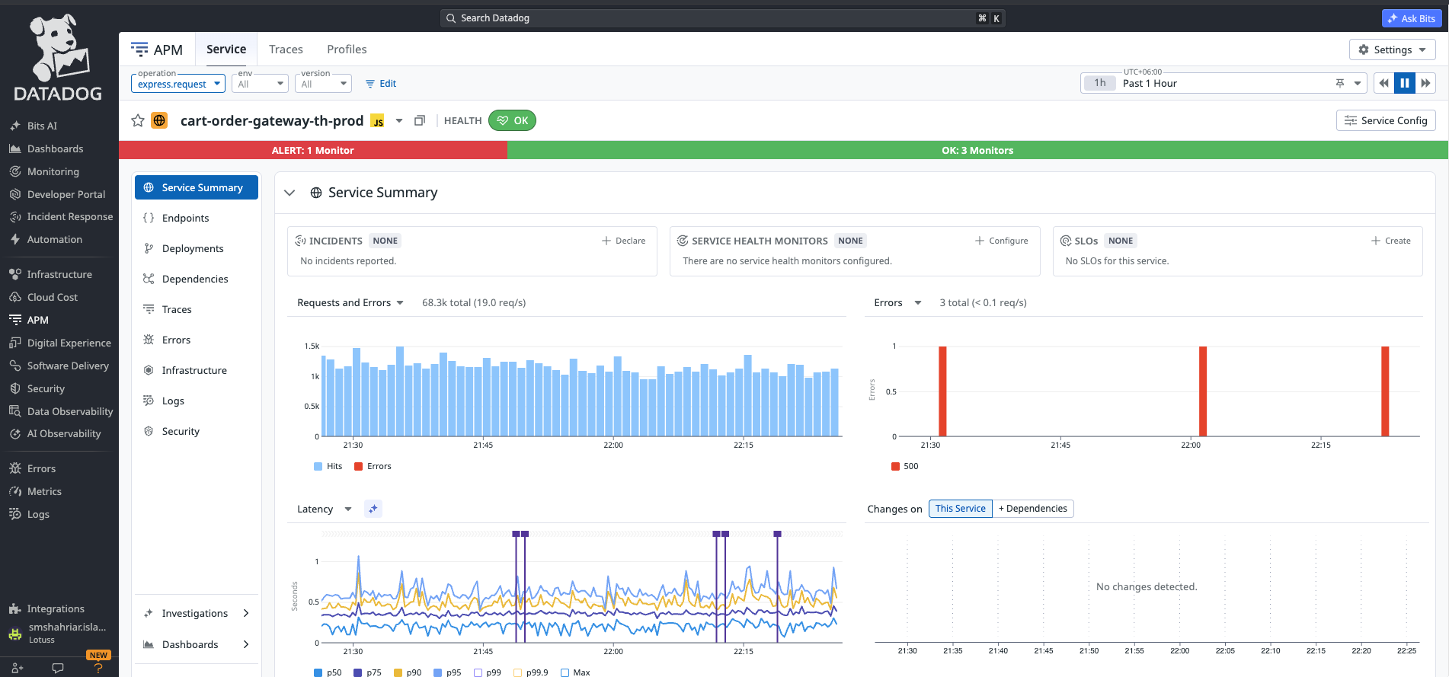Viewport: 1449px width, 677px height.
Task: Star the cart-order-gateway-th-prod service
Action: tap(138, 120)
